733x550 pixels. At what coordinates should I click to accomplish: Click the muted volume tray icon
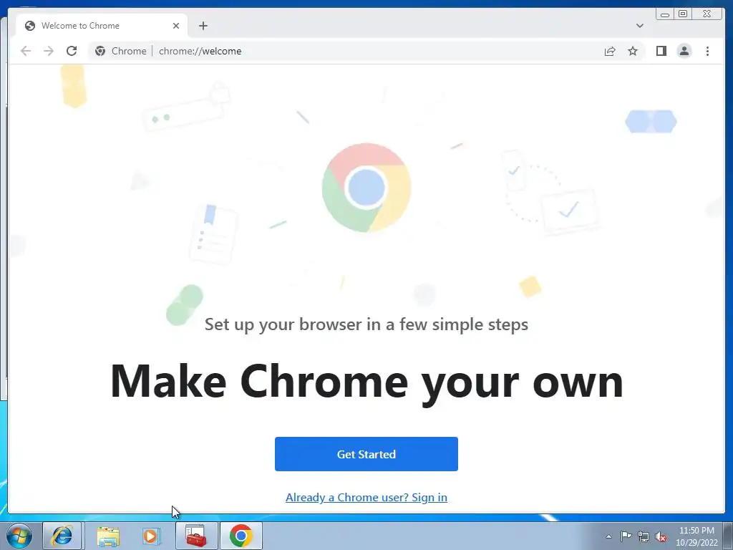[x=661, y=536]
